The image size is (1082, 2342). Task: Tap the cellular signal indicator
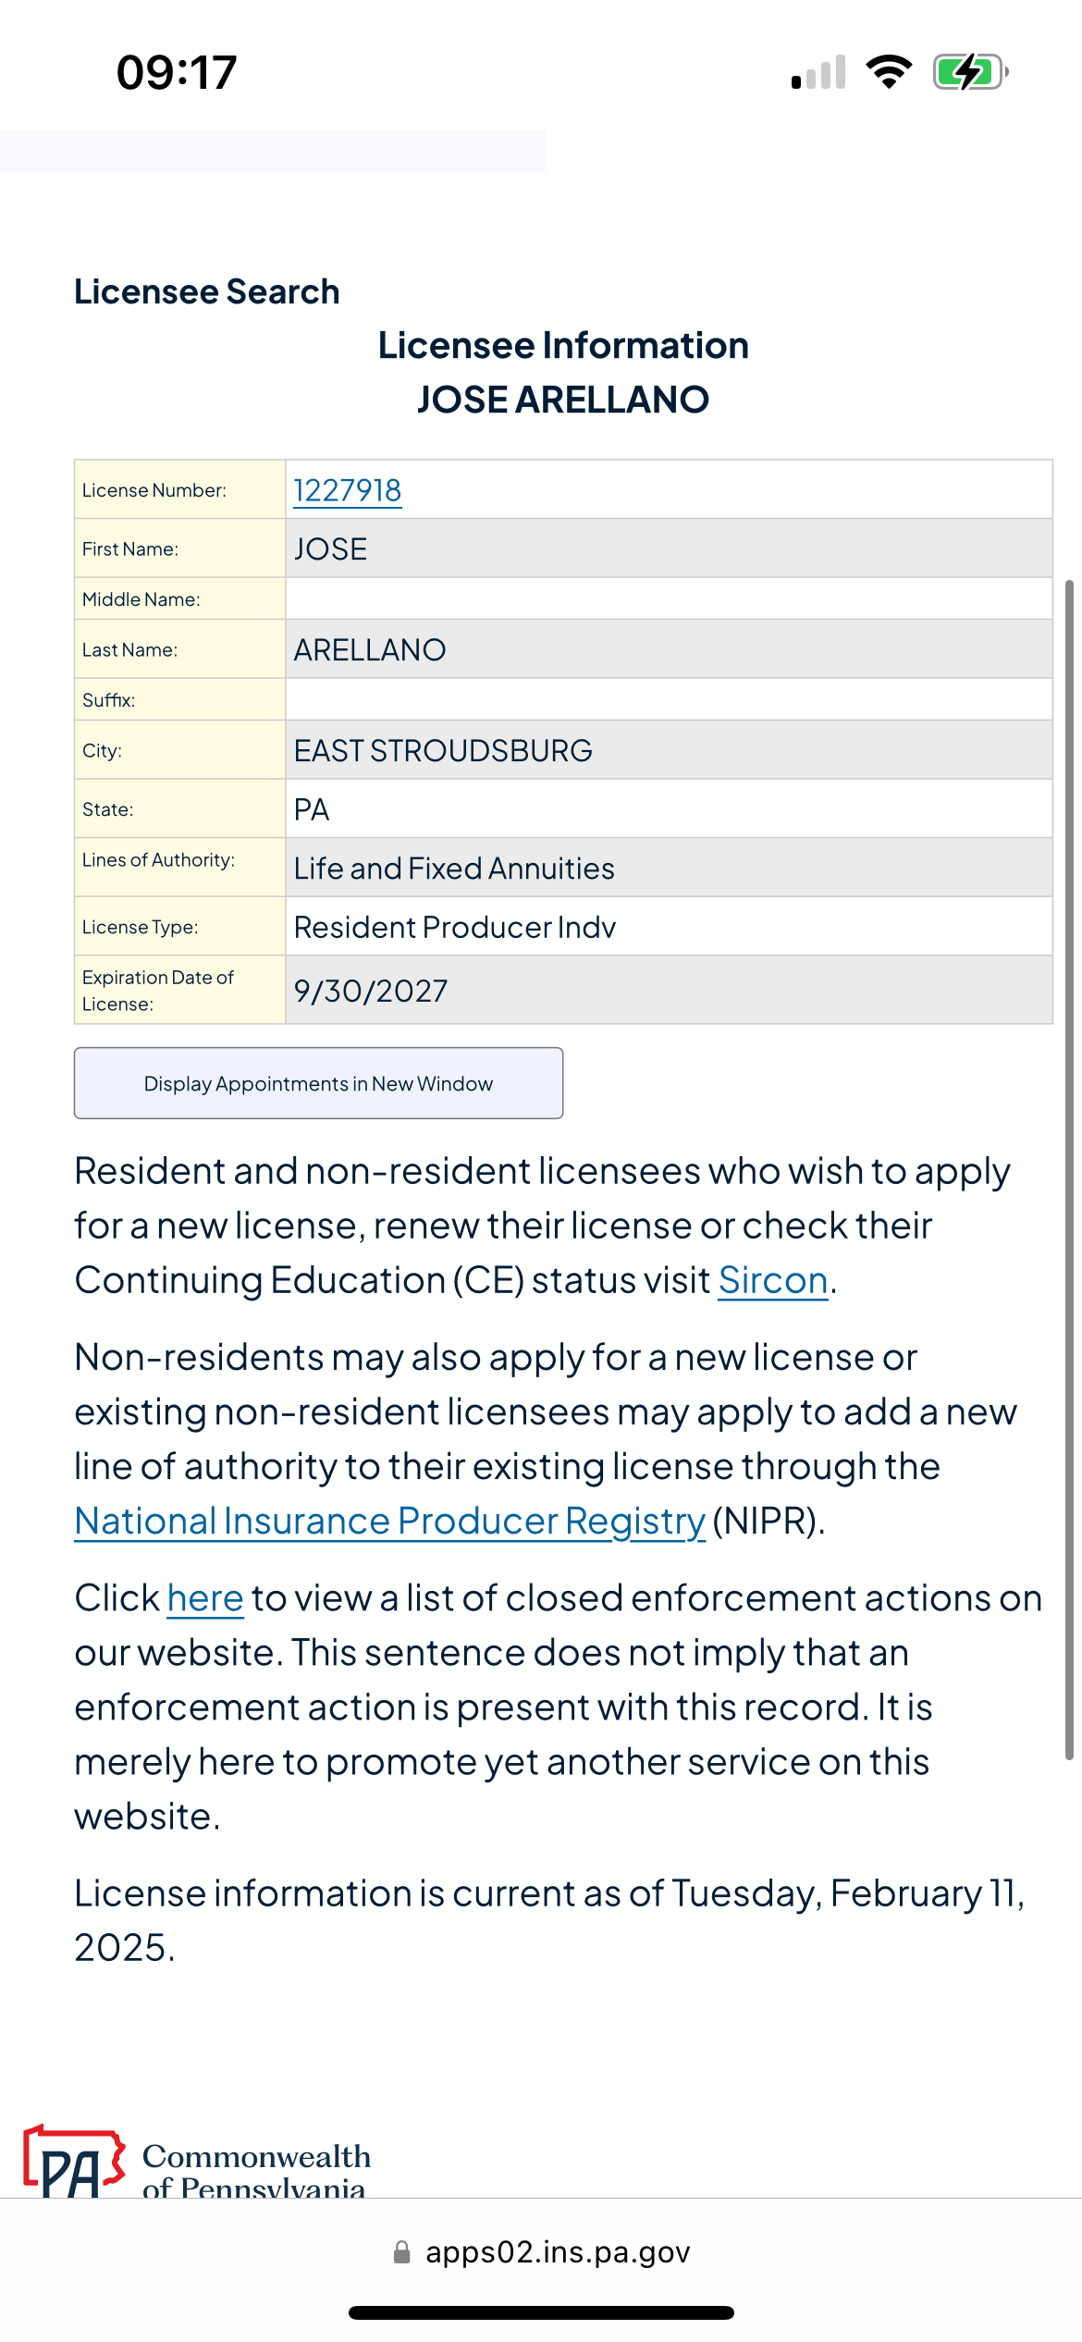(818, 72)
